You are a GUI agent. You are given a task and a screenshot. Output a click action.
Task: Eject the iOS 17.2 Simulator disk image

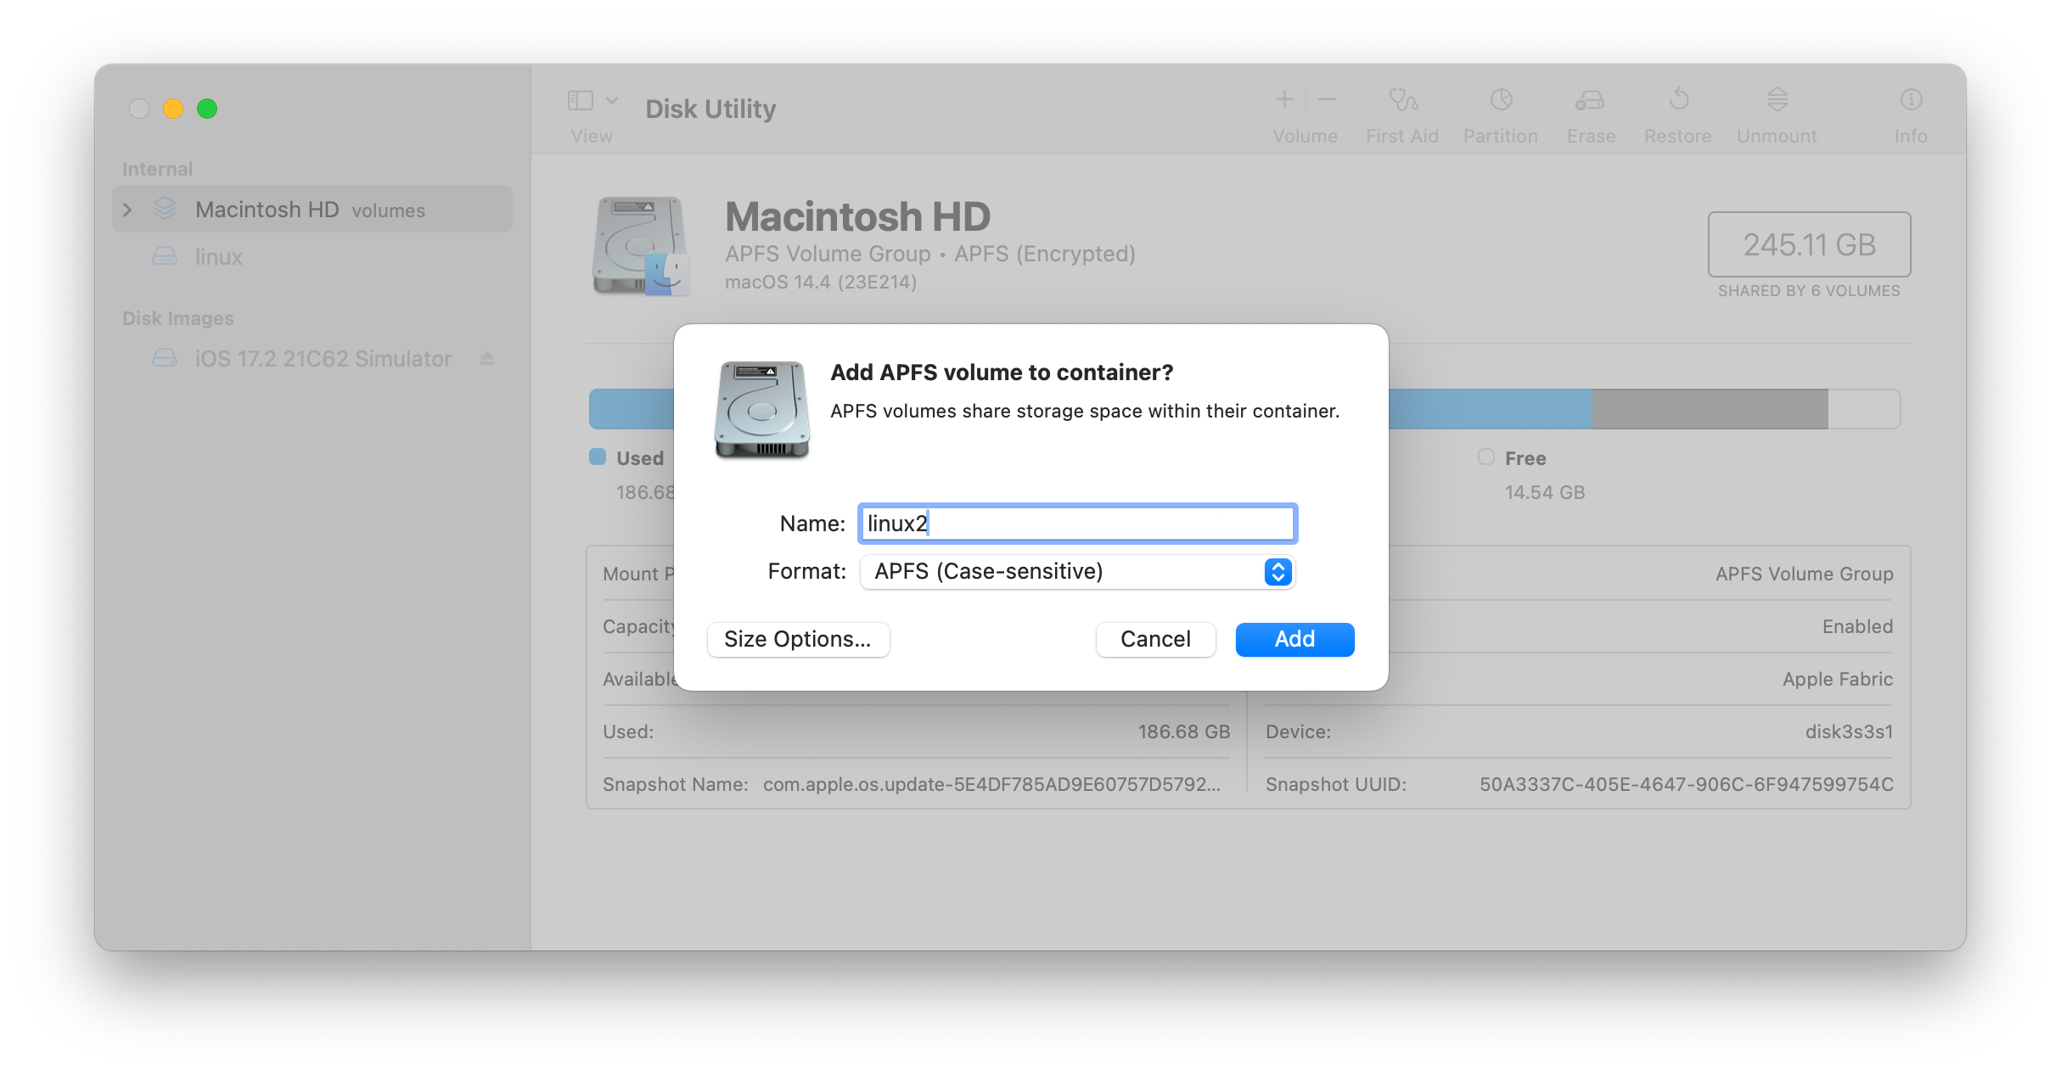[x=487, y=359]
